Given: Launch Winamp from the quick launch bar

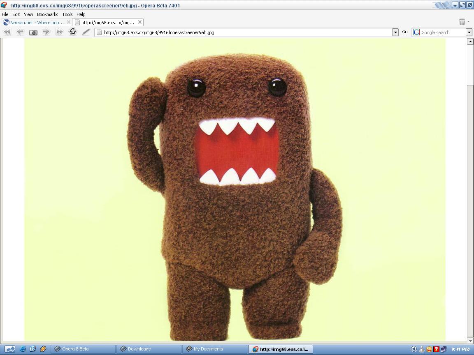Looking at the screenshot, I should [x=44, y=349].
